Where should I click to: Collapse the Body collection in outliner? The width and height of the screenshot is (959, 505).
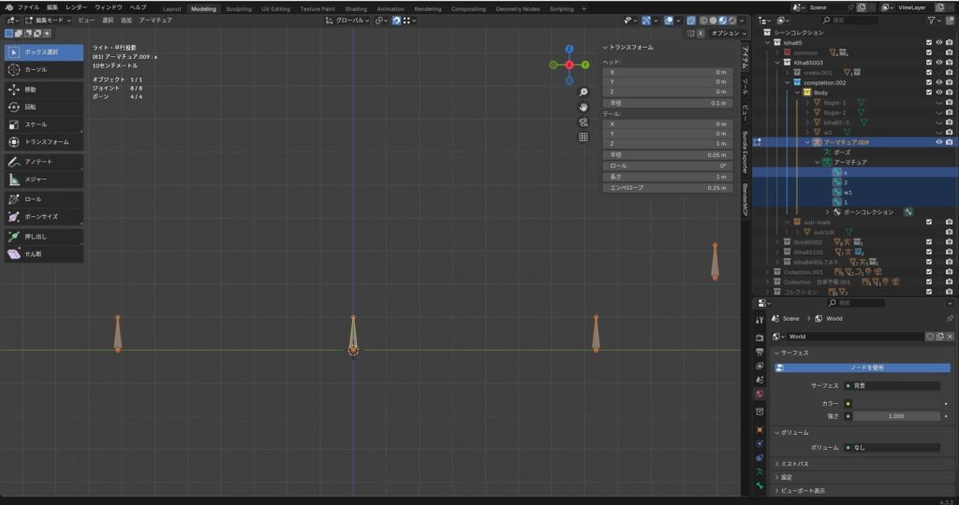pos(797,93)
